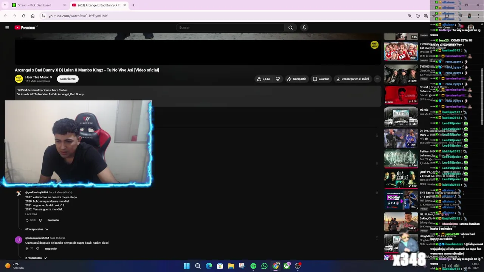Viewport: 484px width, 272px height.
Task: Start voice search with the microphone icon
Action: point(304,28)
